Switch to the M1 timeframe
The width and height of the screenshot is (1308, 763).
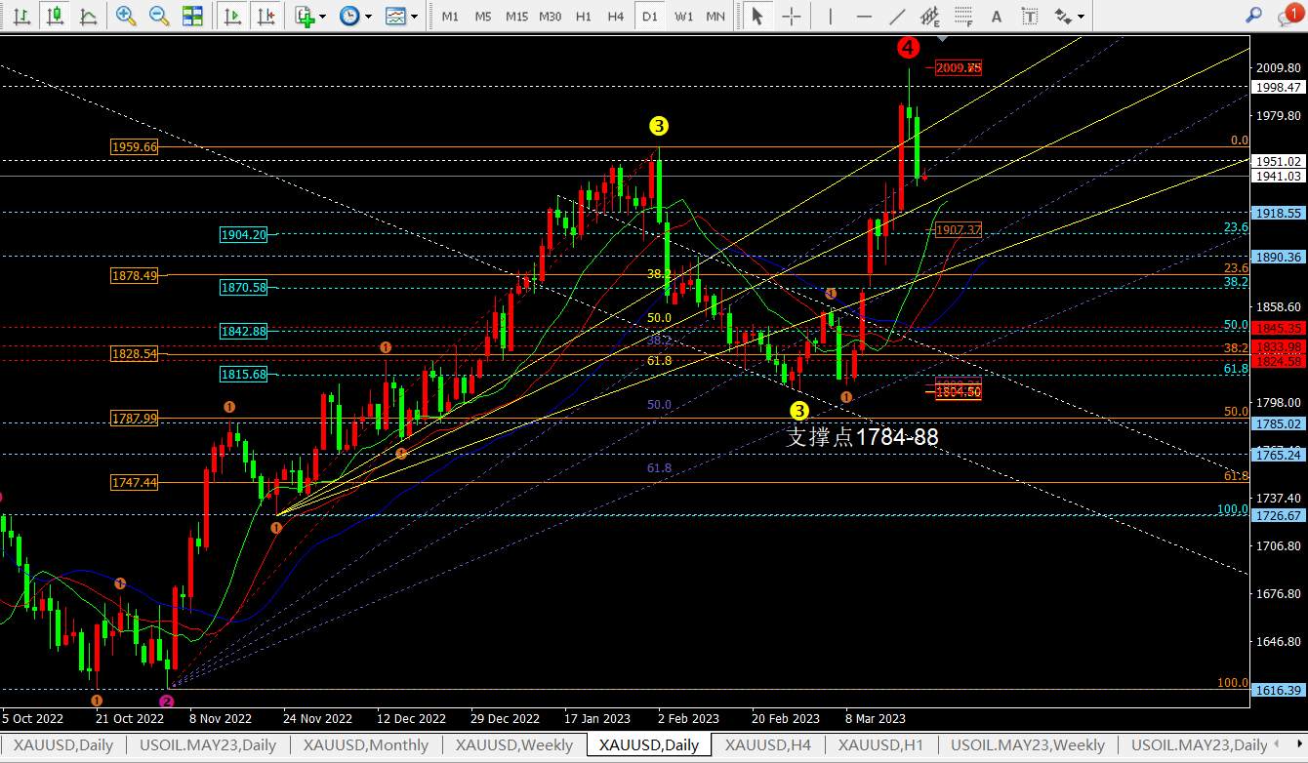(x=450, y=16)
